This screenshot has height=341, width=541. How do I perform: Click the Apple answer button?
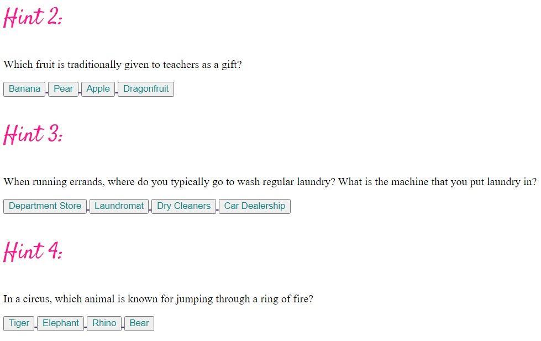click(x=98, y=89)
